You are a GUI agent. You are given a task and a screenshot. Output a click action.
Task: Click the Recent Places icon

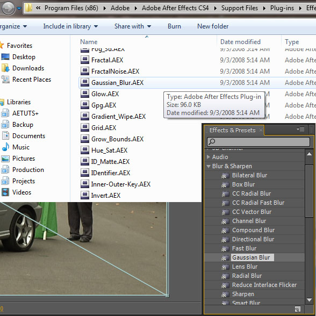tap(5, 80)
